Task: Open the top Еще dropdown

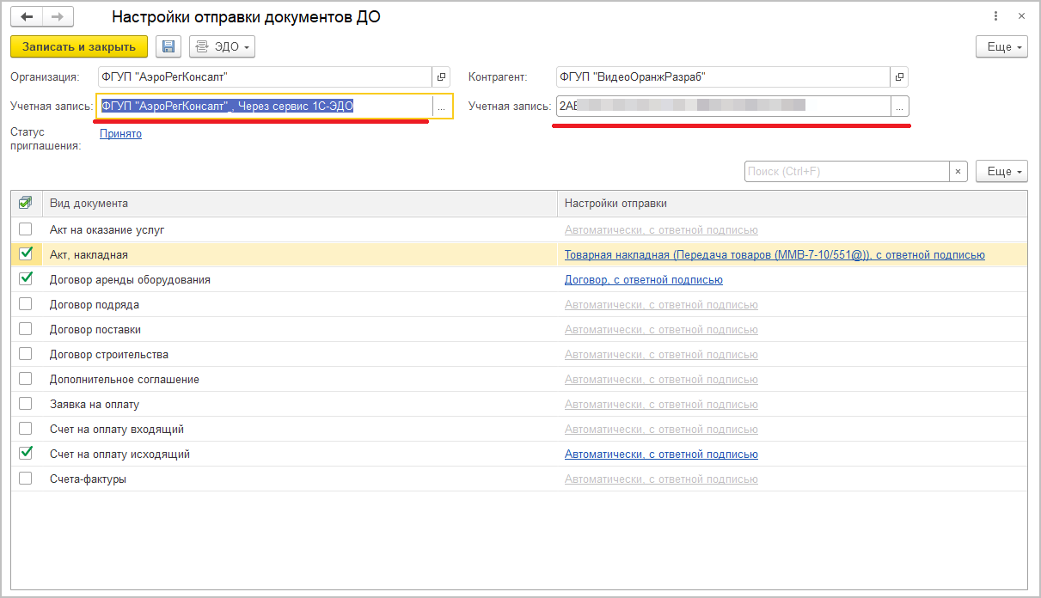Action: 1001,47
